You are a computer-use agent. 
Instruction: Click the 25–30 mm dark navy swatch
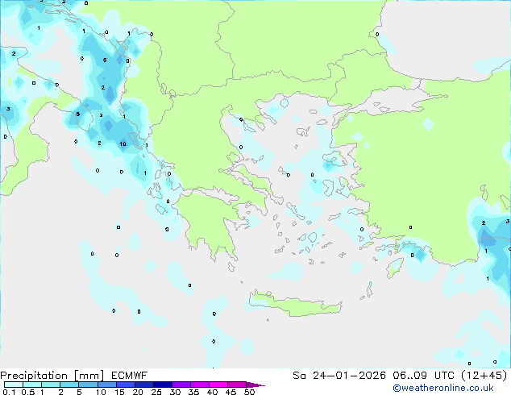coord(162,385)
